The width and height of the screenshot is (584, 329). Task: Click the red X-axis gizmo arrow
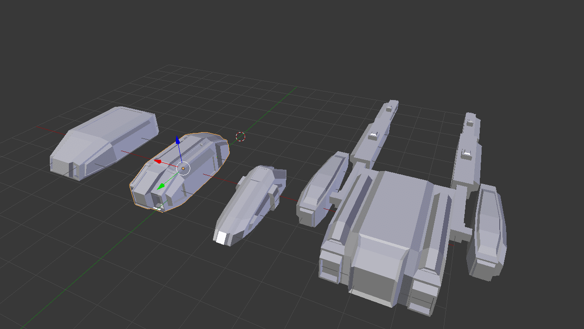pyautogui.click(x=158, y=161)
